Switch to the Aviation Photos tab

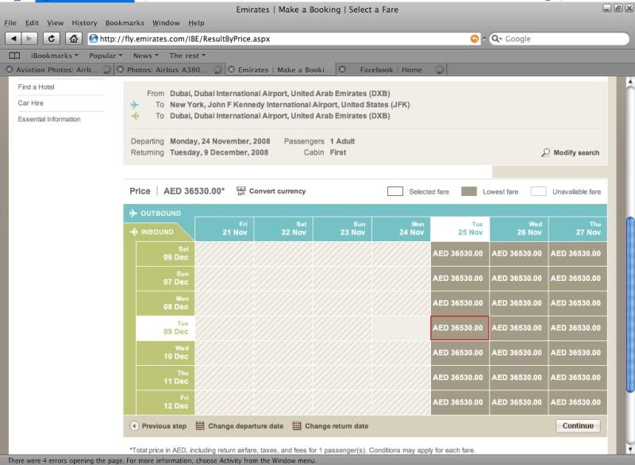[x=58, y=70]
